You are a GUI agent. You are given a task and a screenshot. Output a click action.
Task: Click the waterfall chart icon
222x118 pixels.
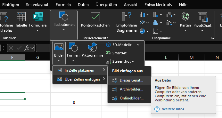click(x=169, y=14)
